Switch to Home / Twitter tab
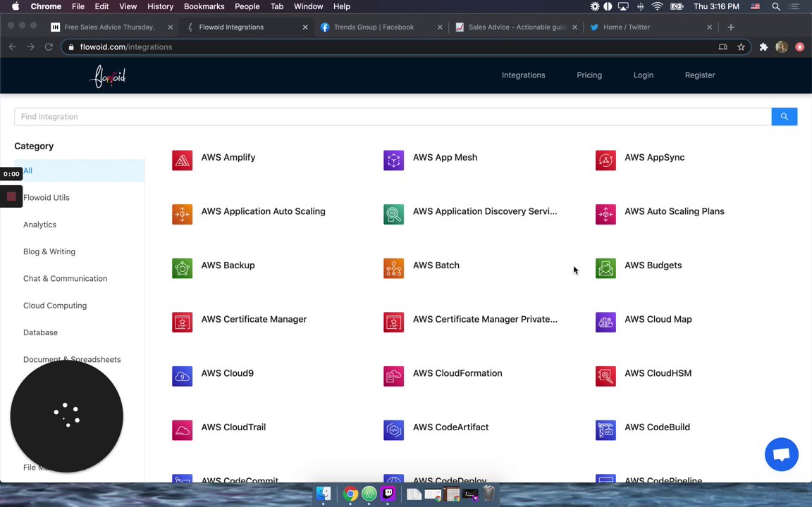 (651, 27)
